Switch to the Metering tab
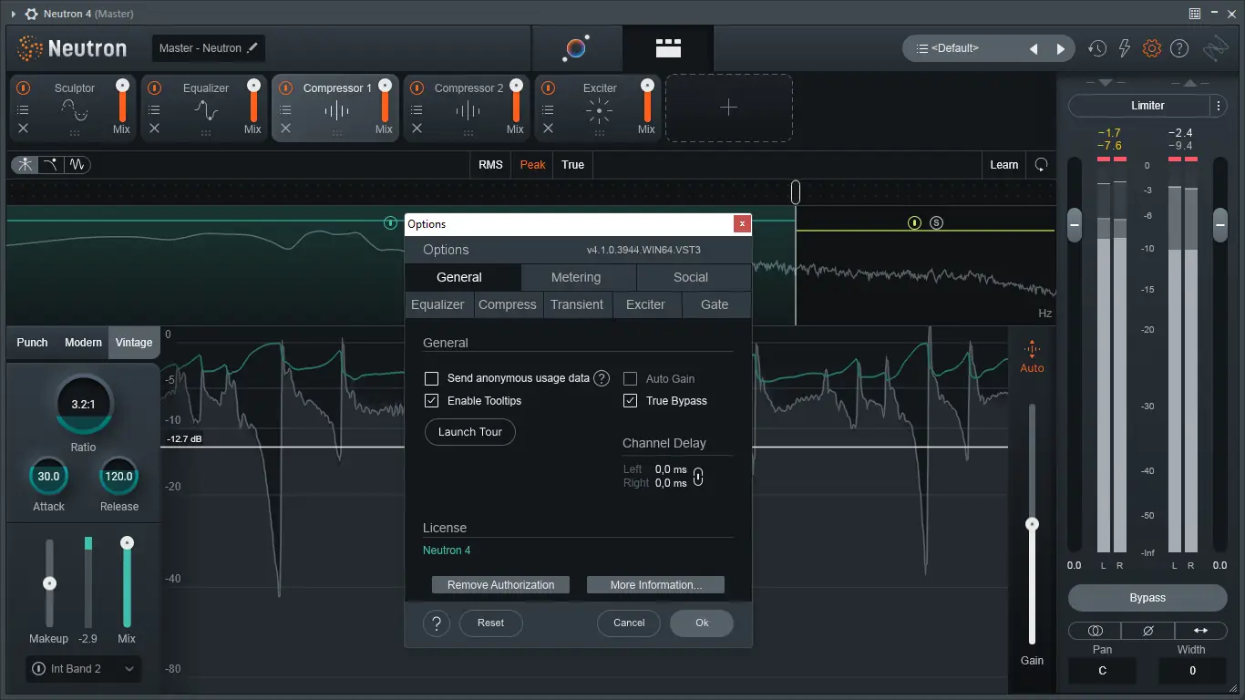This screenshot has width=1245, height=700. coord(575,277)
